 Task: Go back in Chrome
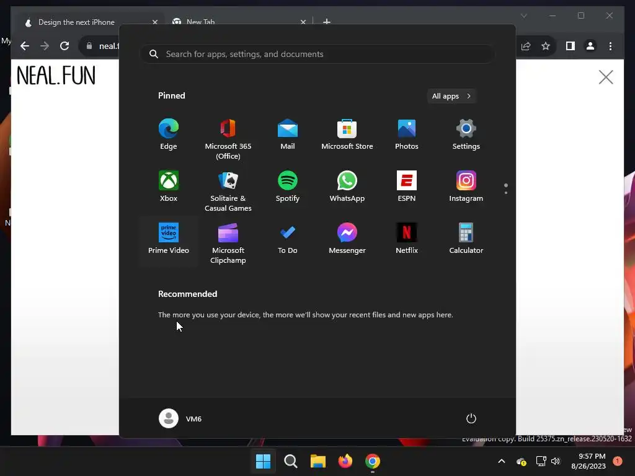click(25, 46)
